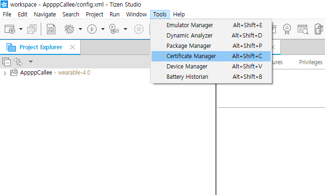Expand the AppppCallee project tree

(5, 73)
